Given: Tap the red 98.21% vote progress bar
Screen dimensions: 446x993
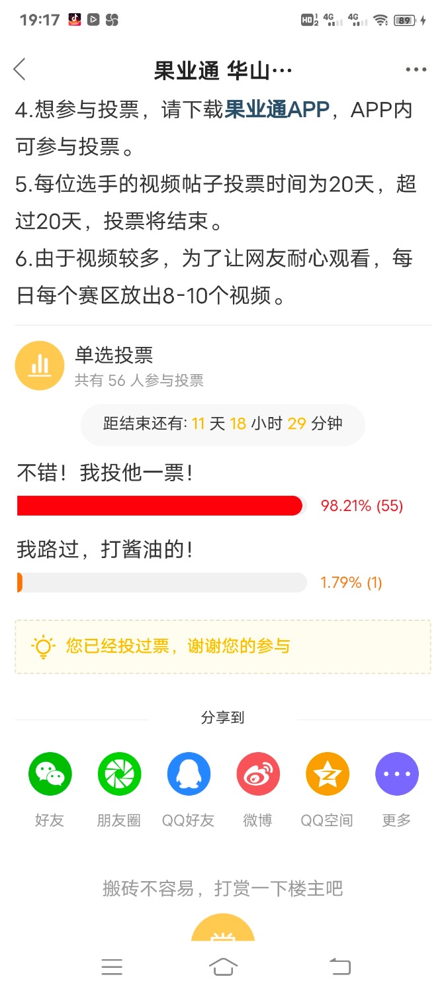Looking at the screenshot, I should click(x=161, y=506).
